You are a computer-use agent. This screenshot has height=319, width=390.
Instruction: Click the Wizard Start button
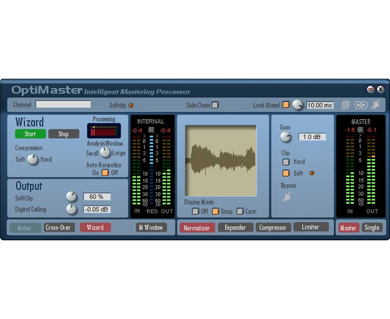[30, 134]
